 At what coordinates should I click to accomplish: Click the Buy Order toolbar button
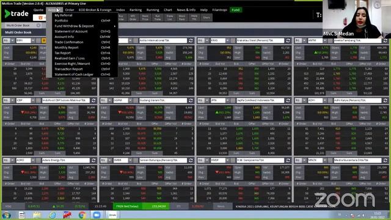pyautogui.click(x=121, y=18)
